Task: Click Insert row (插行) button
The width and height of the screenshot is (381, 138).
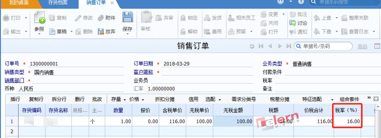Action: [x=15, y=99]
